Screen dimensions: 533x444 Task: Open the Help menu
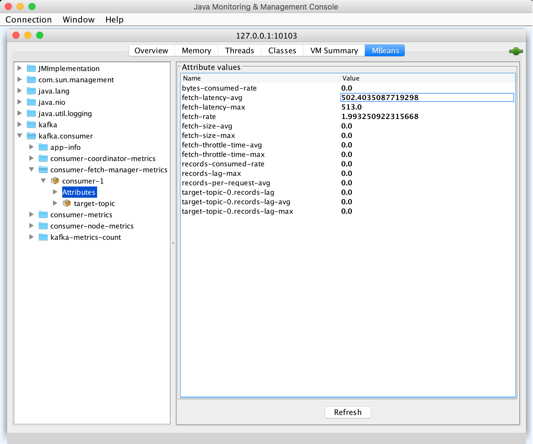click(x=115, y=20)
